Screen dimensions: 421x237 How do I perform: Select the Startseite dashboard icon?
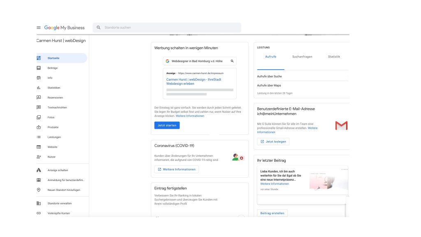tap(39, 58)
